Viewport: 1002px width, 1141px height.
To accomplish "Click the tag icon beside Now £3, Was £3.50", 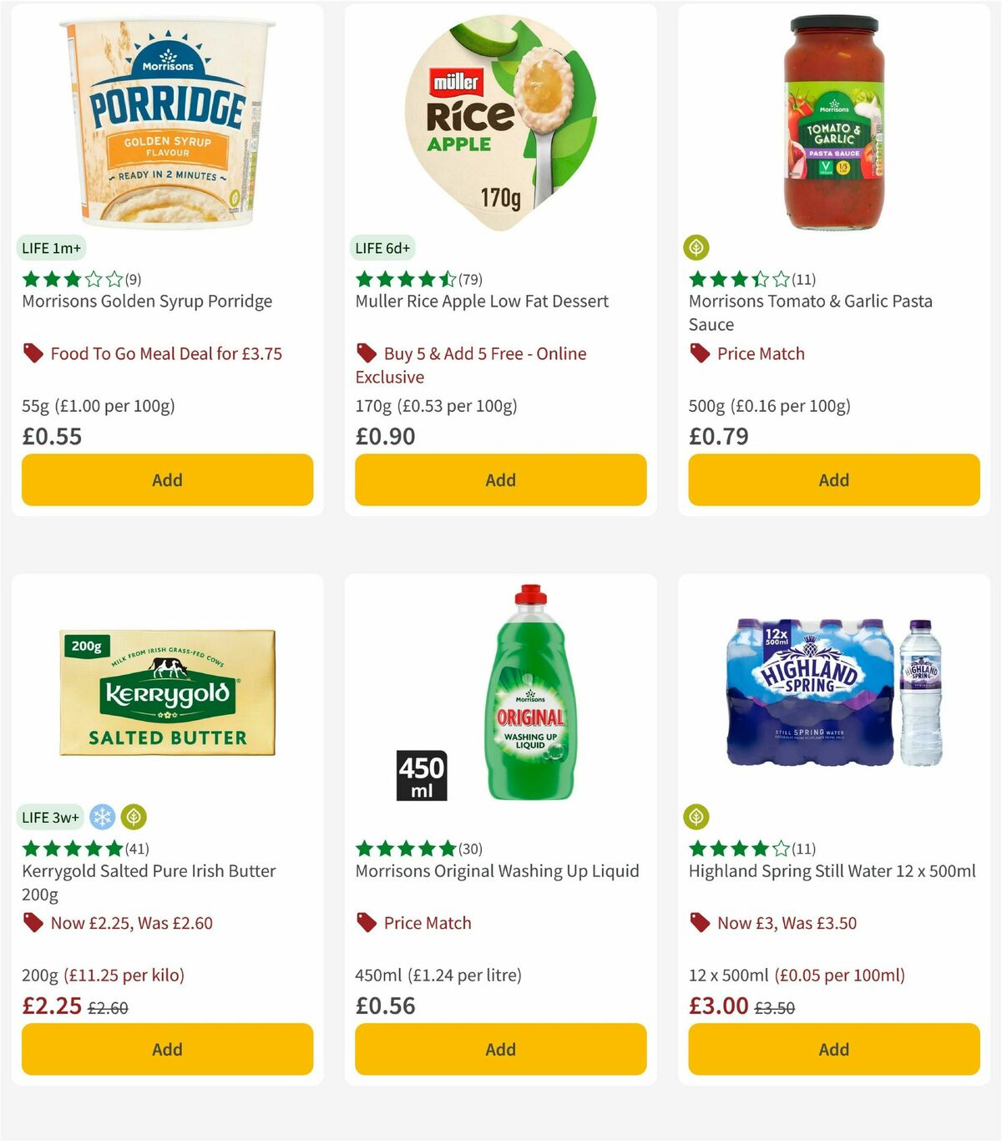I will (699, 923).
